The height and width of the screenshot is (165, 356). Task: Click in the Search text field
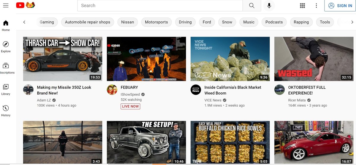(x=160, y=6)
